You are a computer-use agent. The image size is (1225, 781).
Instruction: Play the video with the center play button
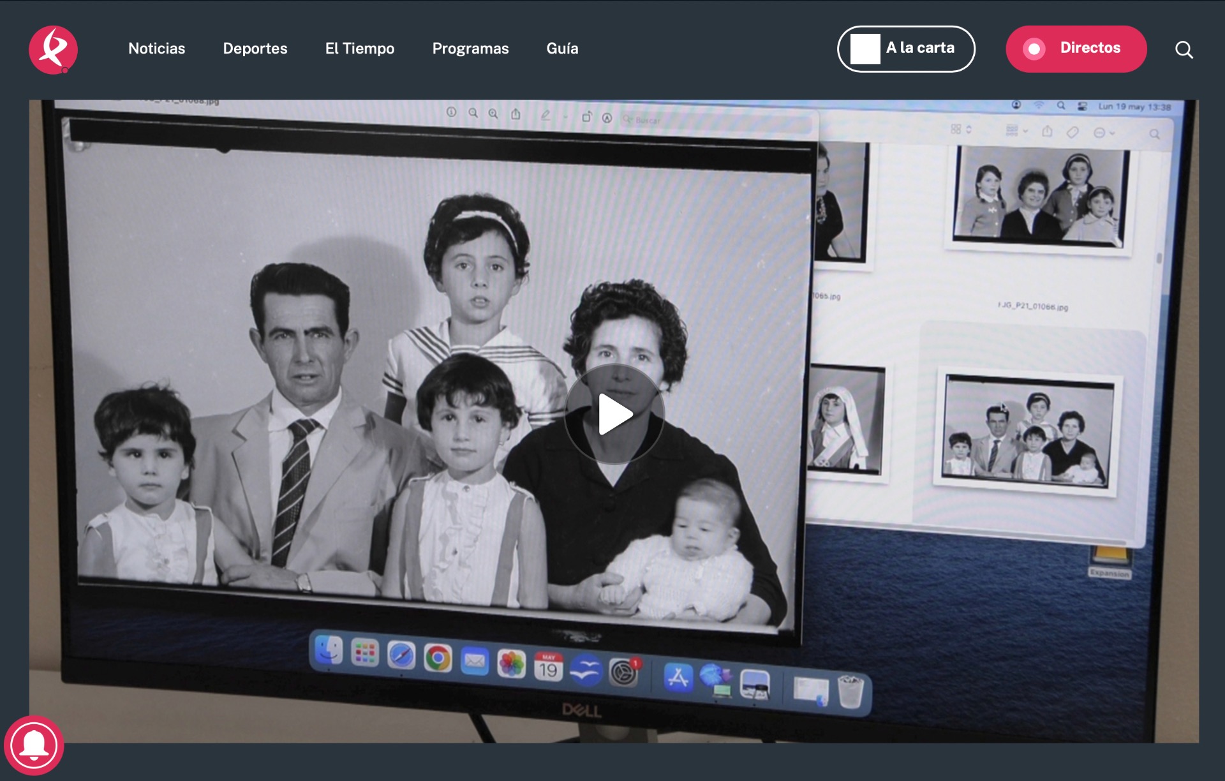[614, 414]
